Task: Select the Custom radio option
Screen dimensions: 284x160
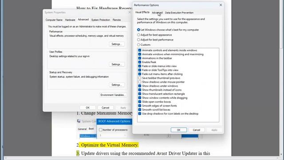Action: click(138, 44)
